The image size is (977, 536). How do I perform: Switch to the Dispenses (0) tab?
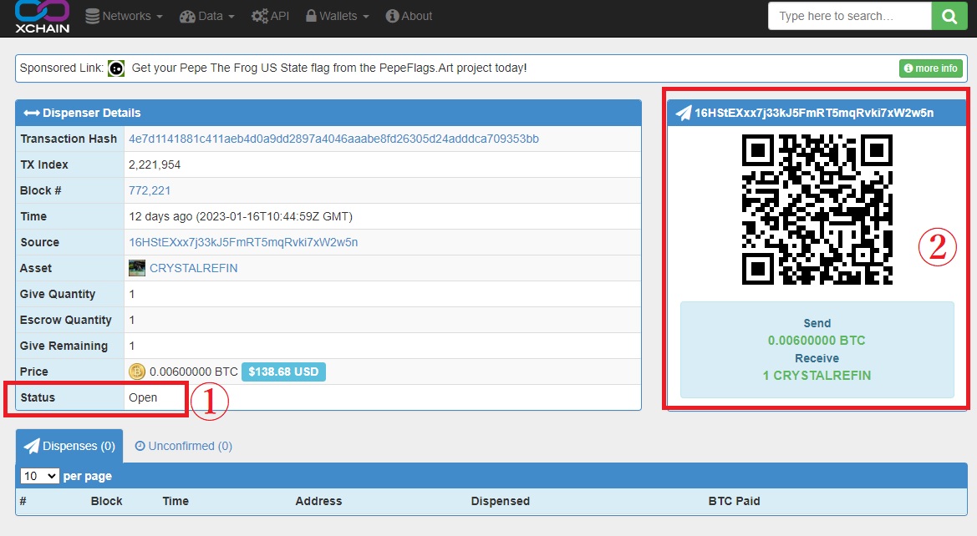[x=69, y=447]
